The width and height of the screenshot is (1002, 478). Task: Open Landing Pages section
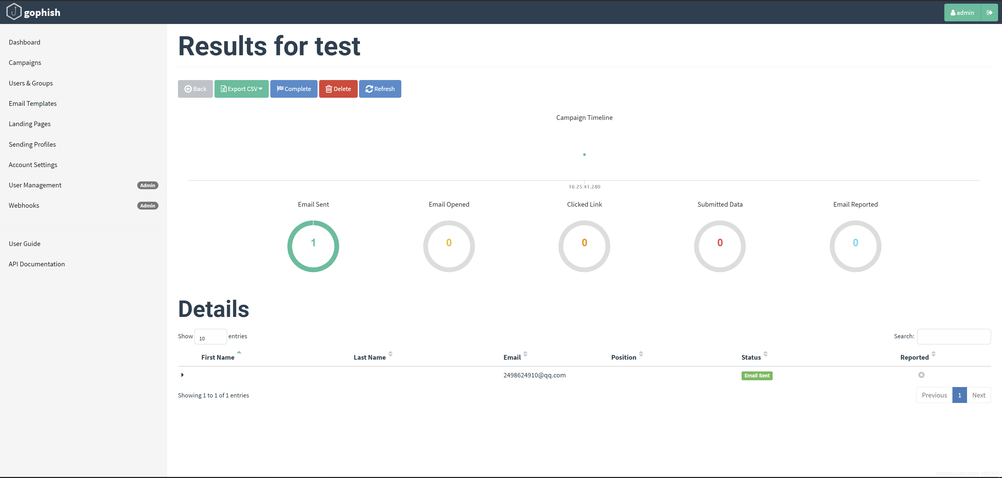(29, 124)
